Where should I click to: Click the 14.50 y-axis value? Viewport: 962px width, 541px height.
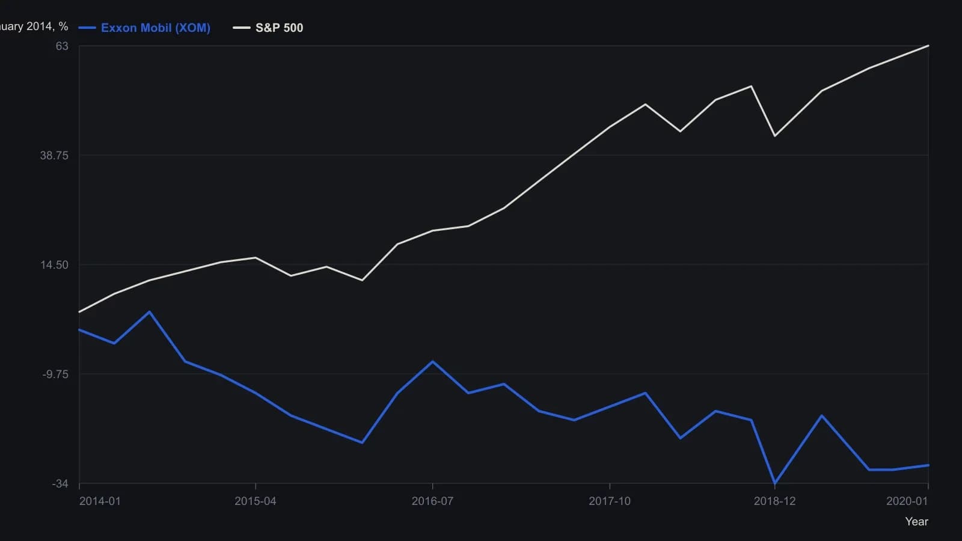pyautogui.click(x=54, y=265)
